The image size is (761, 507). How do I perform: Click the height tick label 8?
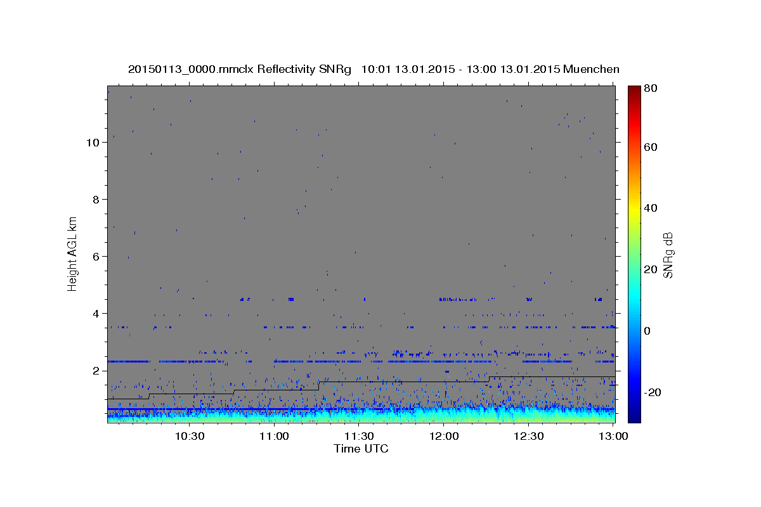[x=97, y=199]
